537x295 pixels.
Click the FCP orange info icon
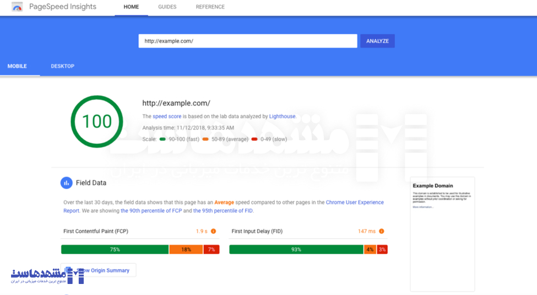[213, 232]
